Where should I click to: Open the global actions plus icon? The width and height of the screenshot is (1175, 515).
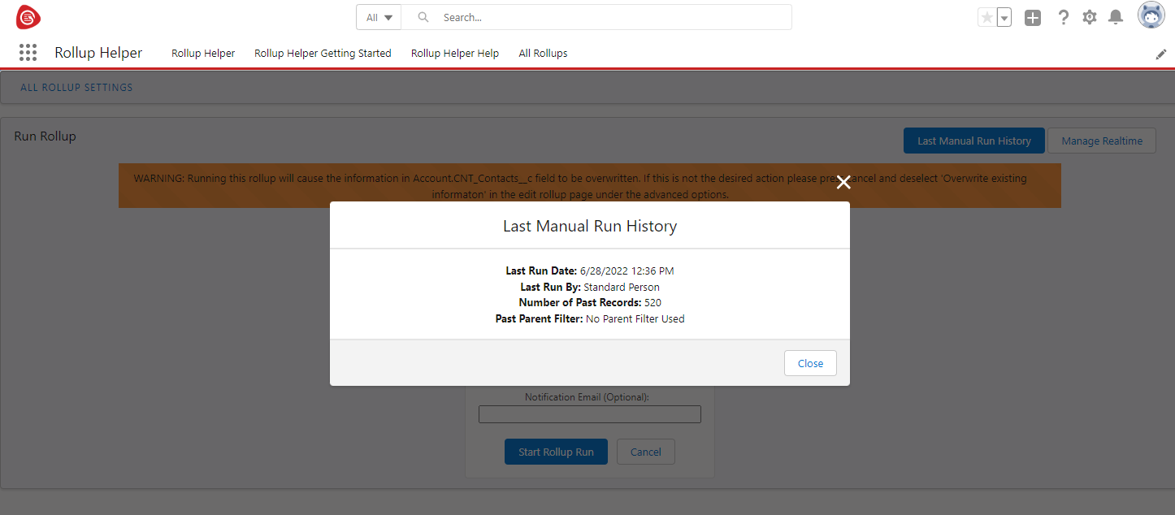(x=1033, y=17)
